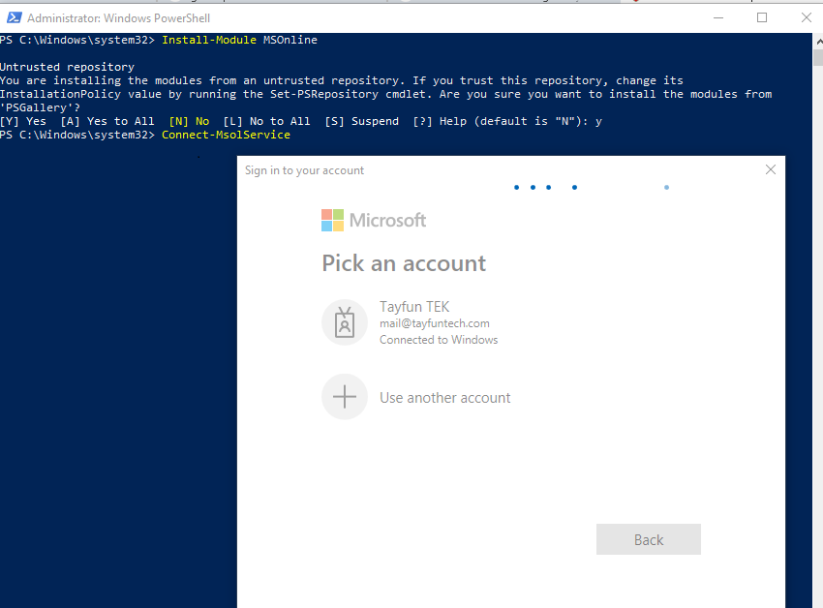The width and height of the screenshot is (823, 608).
Task: Select the Use another account option
Action: 444,398
